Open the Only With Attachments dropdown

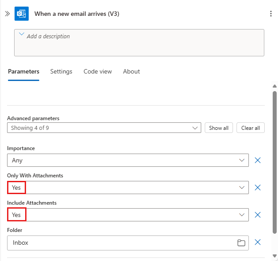tap(128, 187)
